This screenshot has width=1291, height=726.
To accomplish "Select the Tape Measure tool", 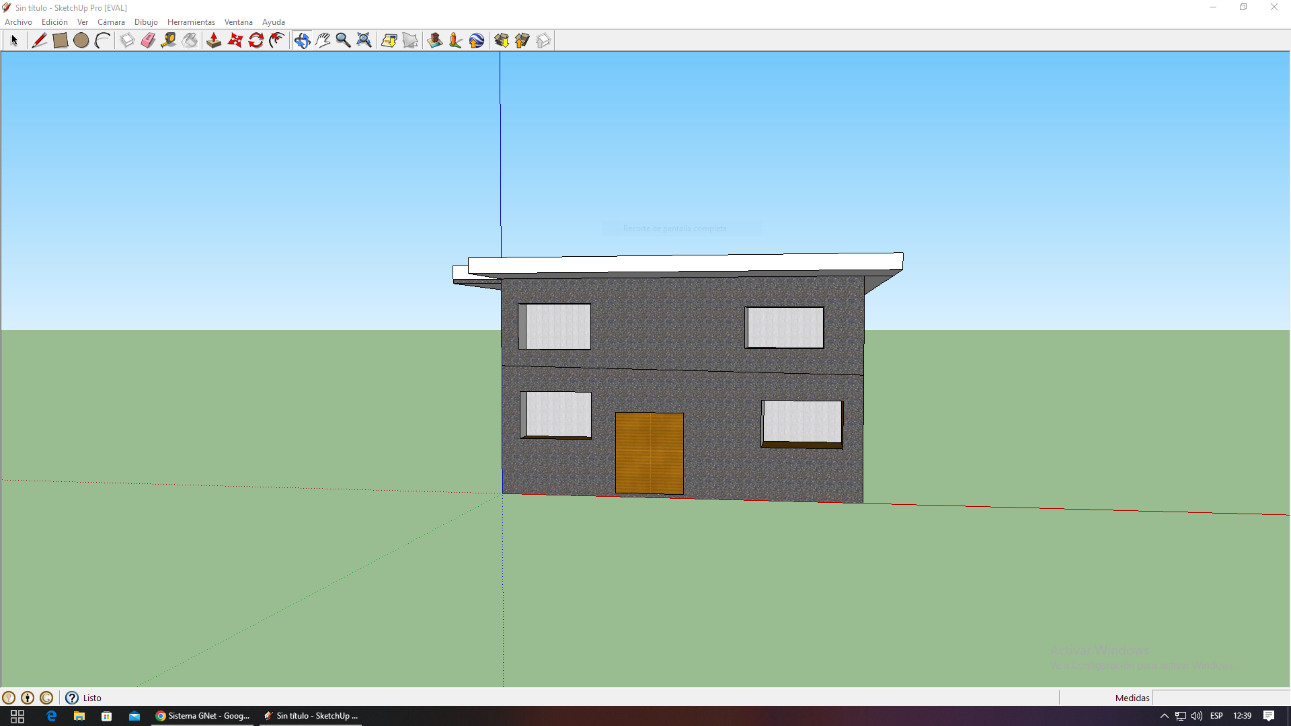I will point(169,40).
